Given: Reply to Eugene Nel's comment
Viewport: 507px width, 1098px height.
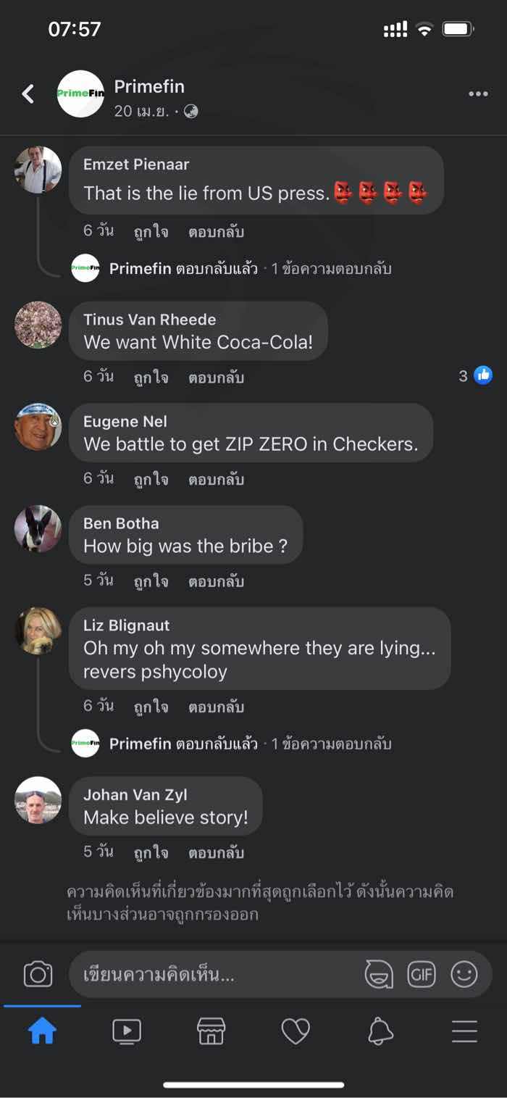Looking at the screenshot, I should (216, 480).
